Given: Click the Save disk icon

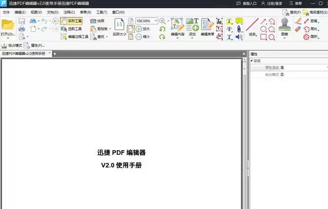Looking at the screenshot, I should (22, 21).
